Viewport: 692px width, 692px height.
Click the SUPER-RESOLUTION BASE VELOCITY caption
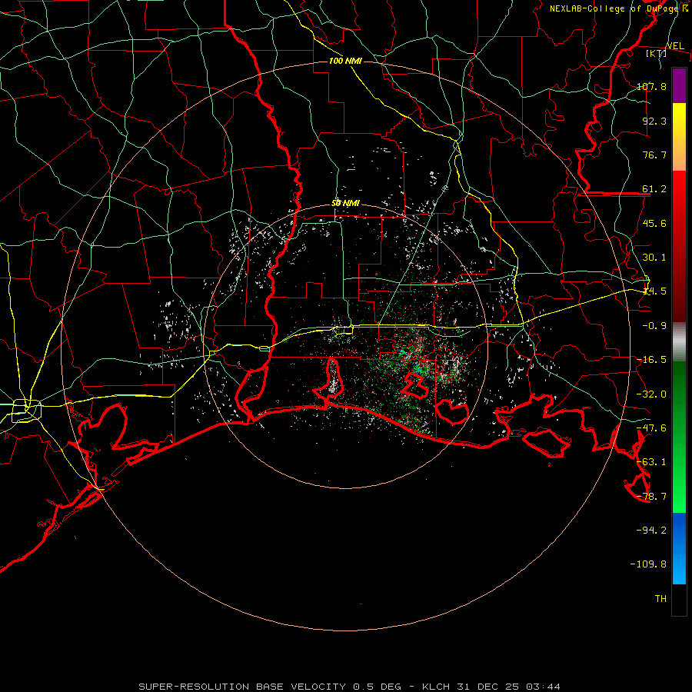[244, 687]
